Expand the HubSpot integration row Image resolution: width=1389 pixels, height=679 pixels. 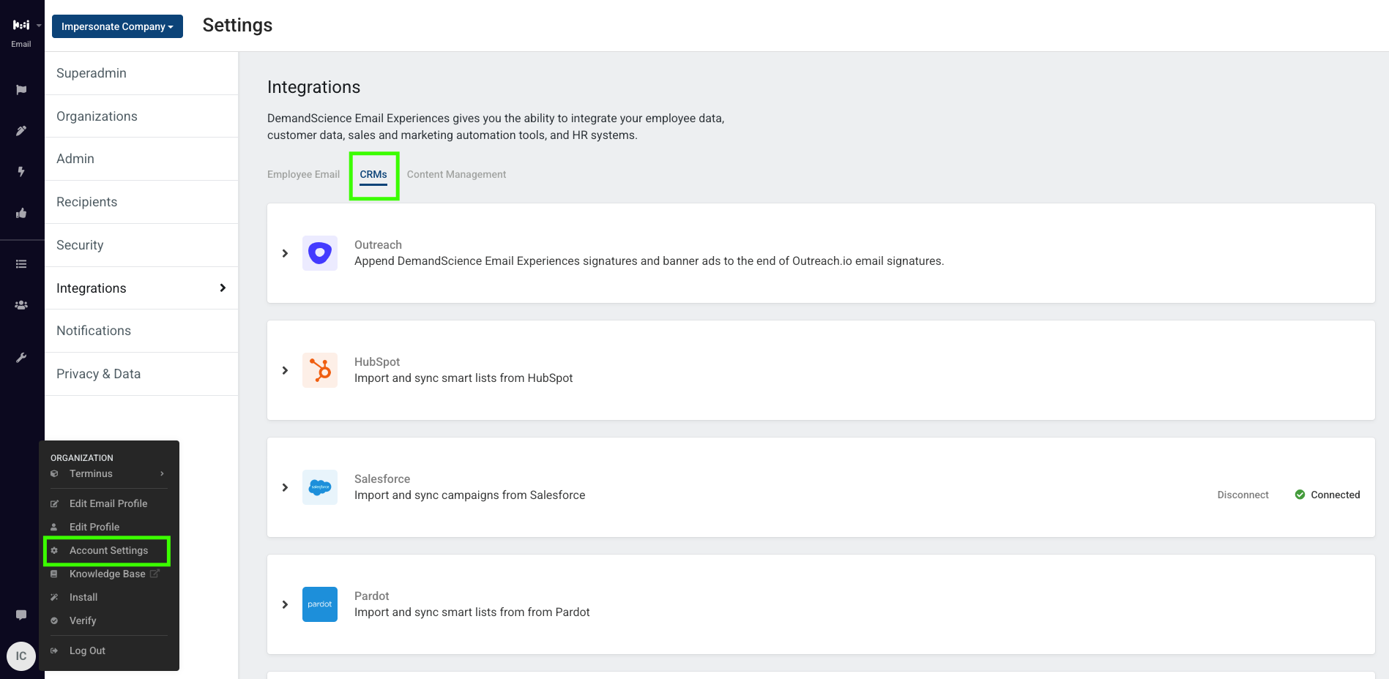click(x=285, y=370)
